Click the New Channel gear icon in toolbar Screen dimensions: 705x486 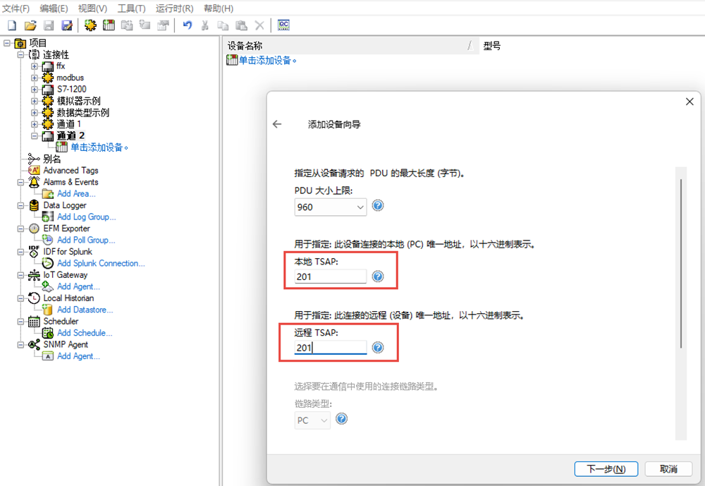[x=90, y=25]
